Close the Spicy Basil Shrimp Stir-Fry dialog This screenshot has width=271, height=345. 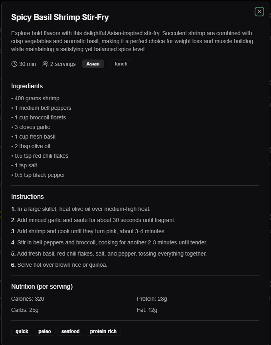click(259, 12)
